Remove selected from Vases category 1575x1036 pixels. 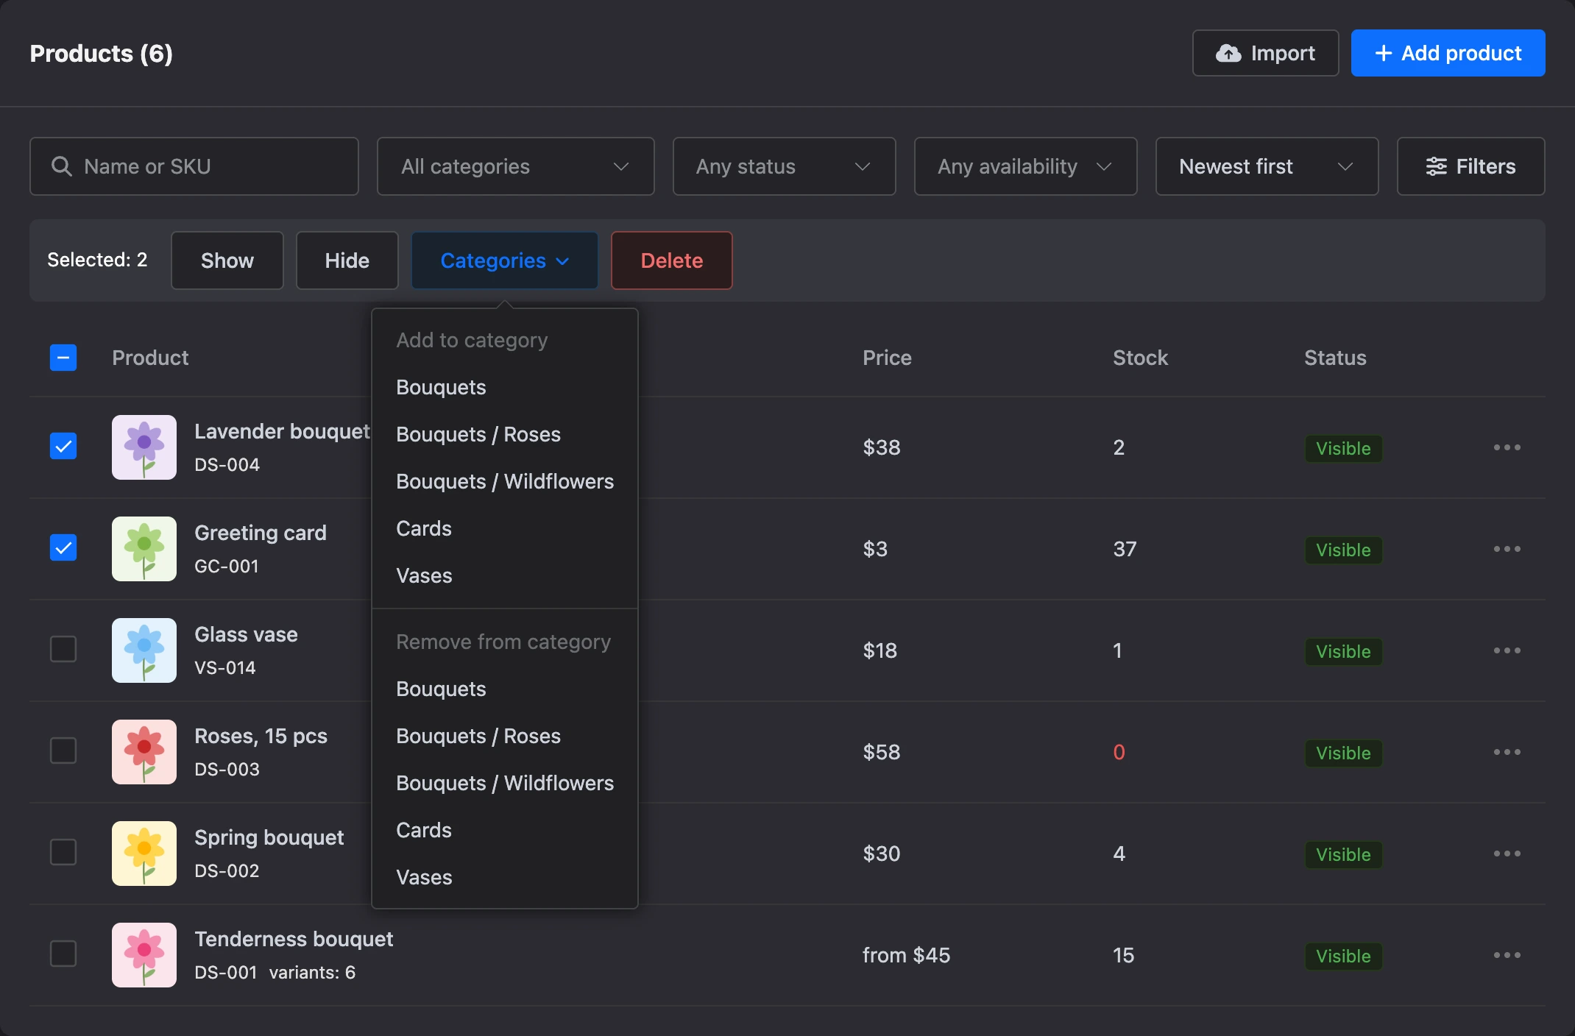(x=505, y=877)
